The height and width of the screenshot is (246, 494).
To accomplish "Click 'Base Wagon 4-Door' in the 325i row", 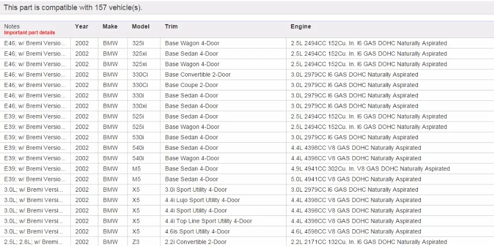I will click(192, 43).
